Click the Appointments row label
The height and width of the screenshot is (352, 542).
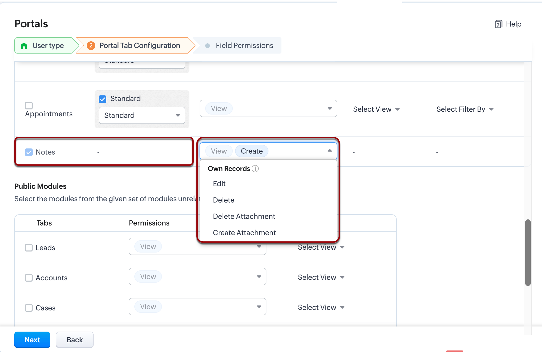pos(49,114)
